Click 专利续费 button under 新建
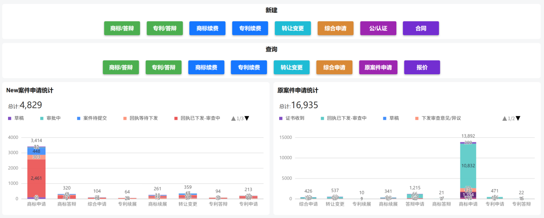The image size is (544, 218). pos(250,28)
